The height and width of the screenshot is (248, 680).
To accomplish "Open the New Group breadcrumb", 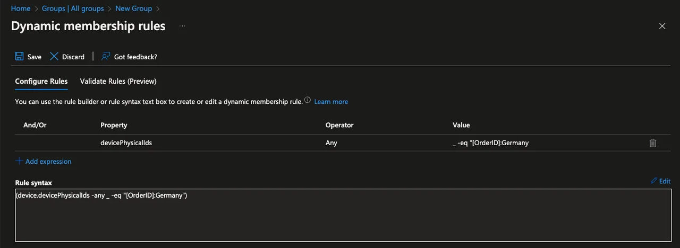I will pos(133,8).
